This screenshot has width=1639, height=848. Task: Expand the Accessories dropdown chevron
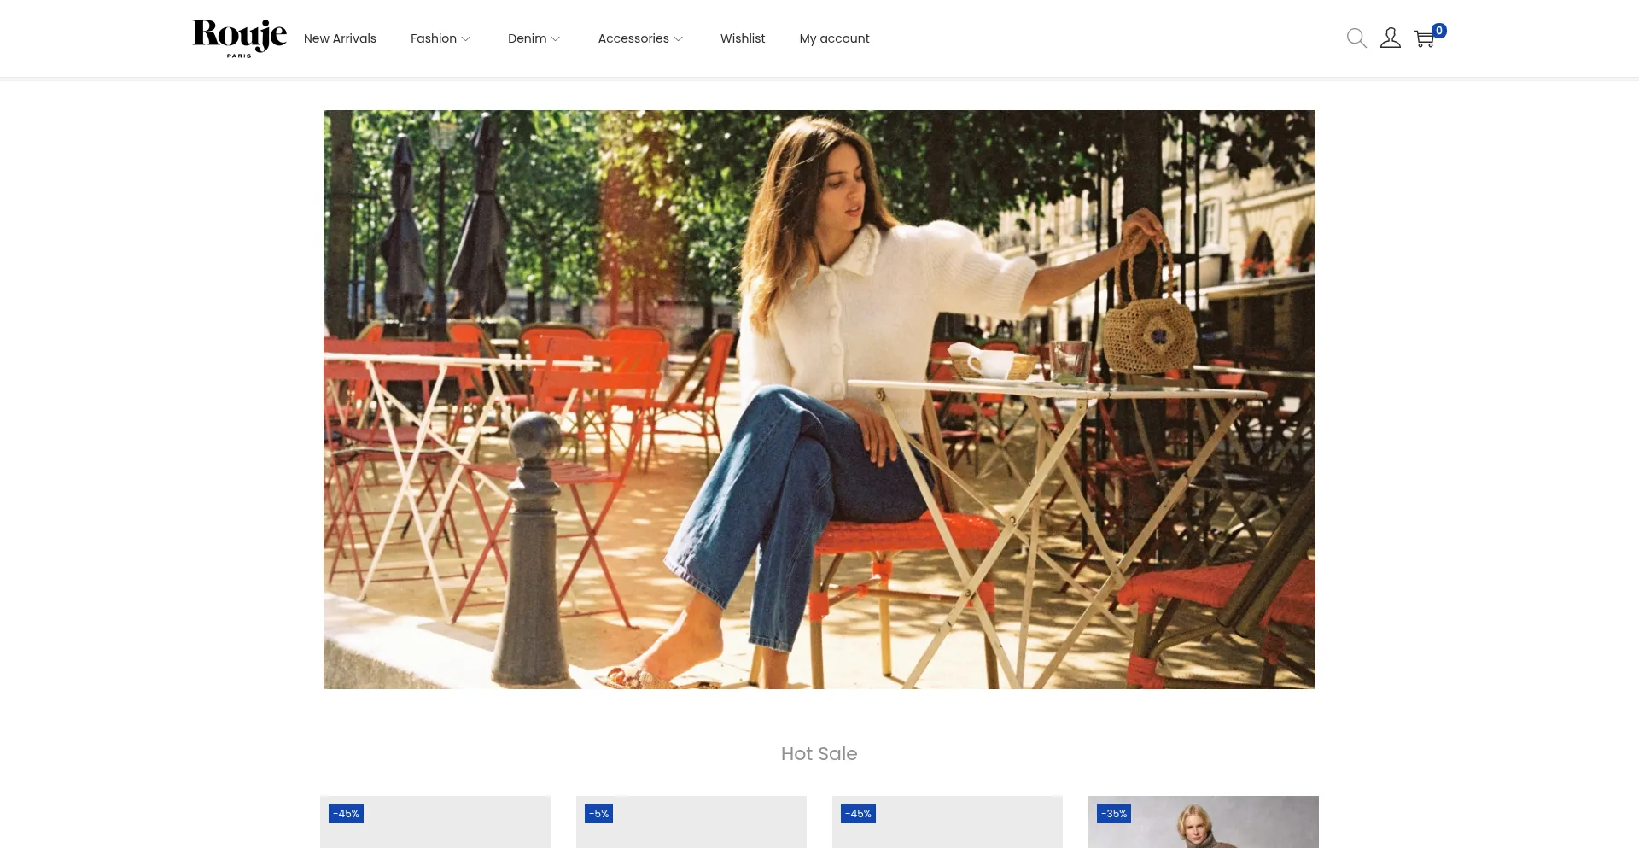(x=679, y=39)
